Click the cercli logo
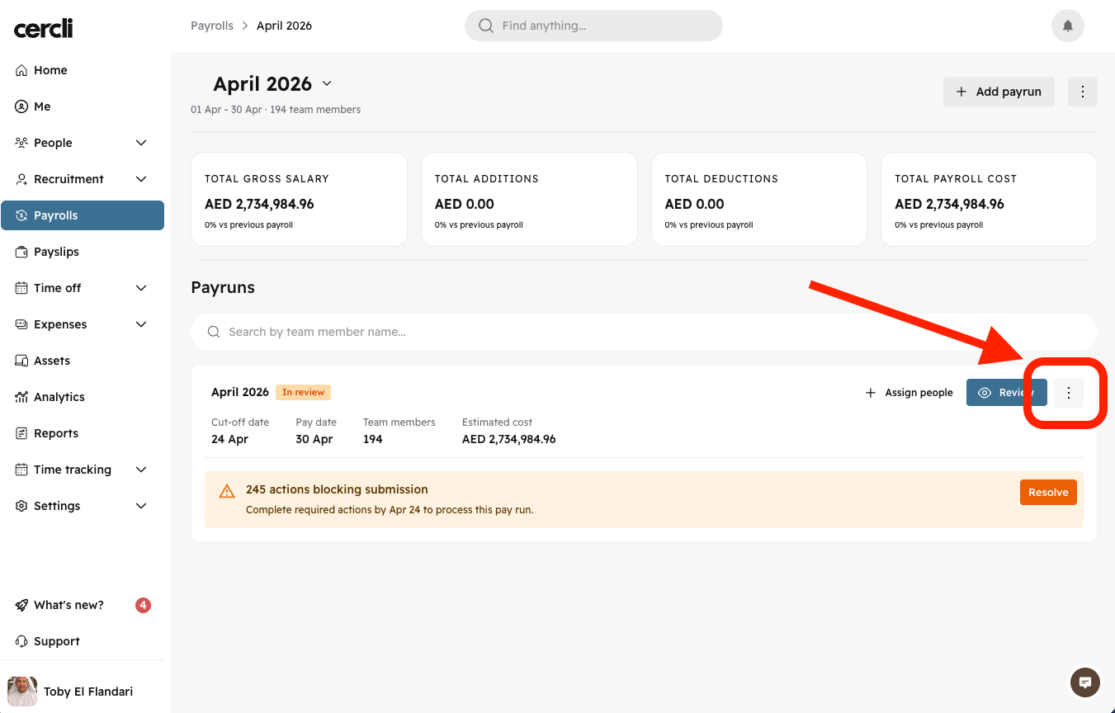1115x713 pixels. (x=44, y=29)
